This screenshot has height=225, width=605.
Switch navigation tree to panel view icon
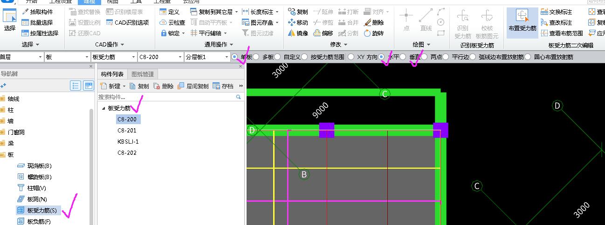pyautogui.click(x=89, y=86)
